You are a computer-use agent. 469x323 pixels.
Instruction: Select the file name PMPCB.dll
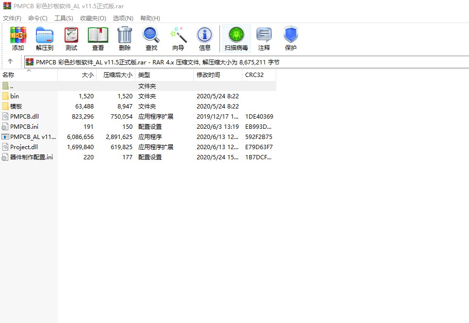[x=25, y=116]
